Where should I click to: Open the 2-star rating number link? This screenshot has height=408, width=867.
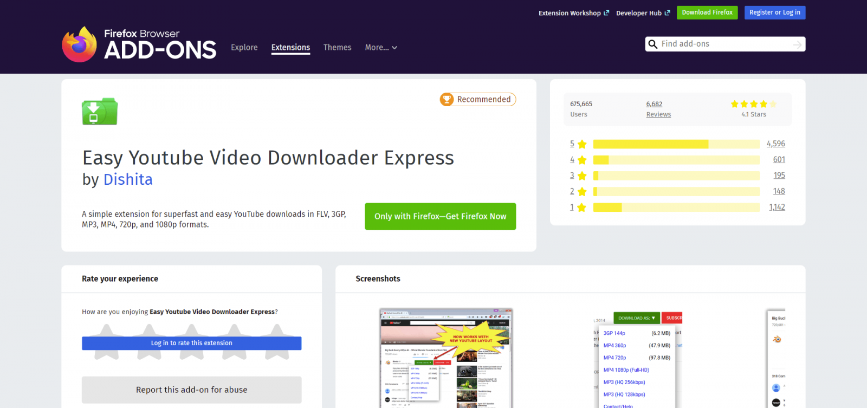[572, 191]
